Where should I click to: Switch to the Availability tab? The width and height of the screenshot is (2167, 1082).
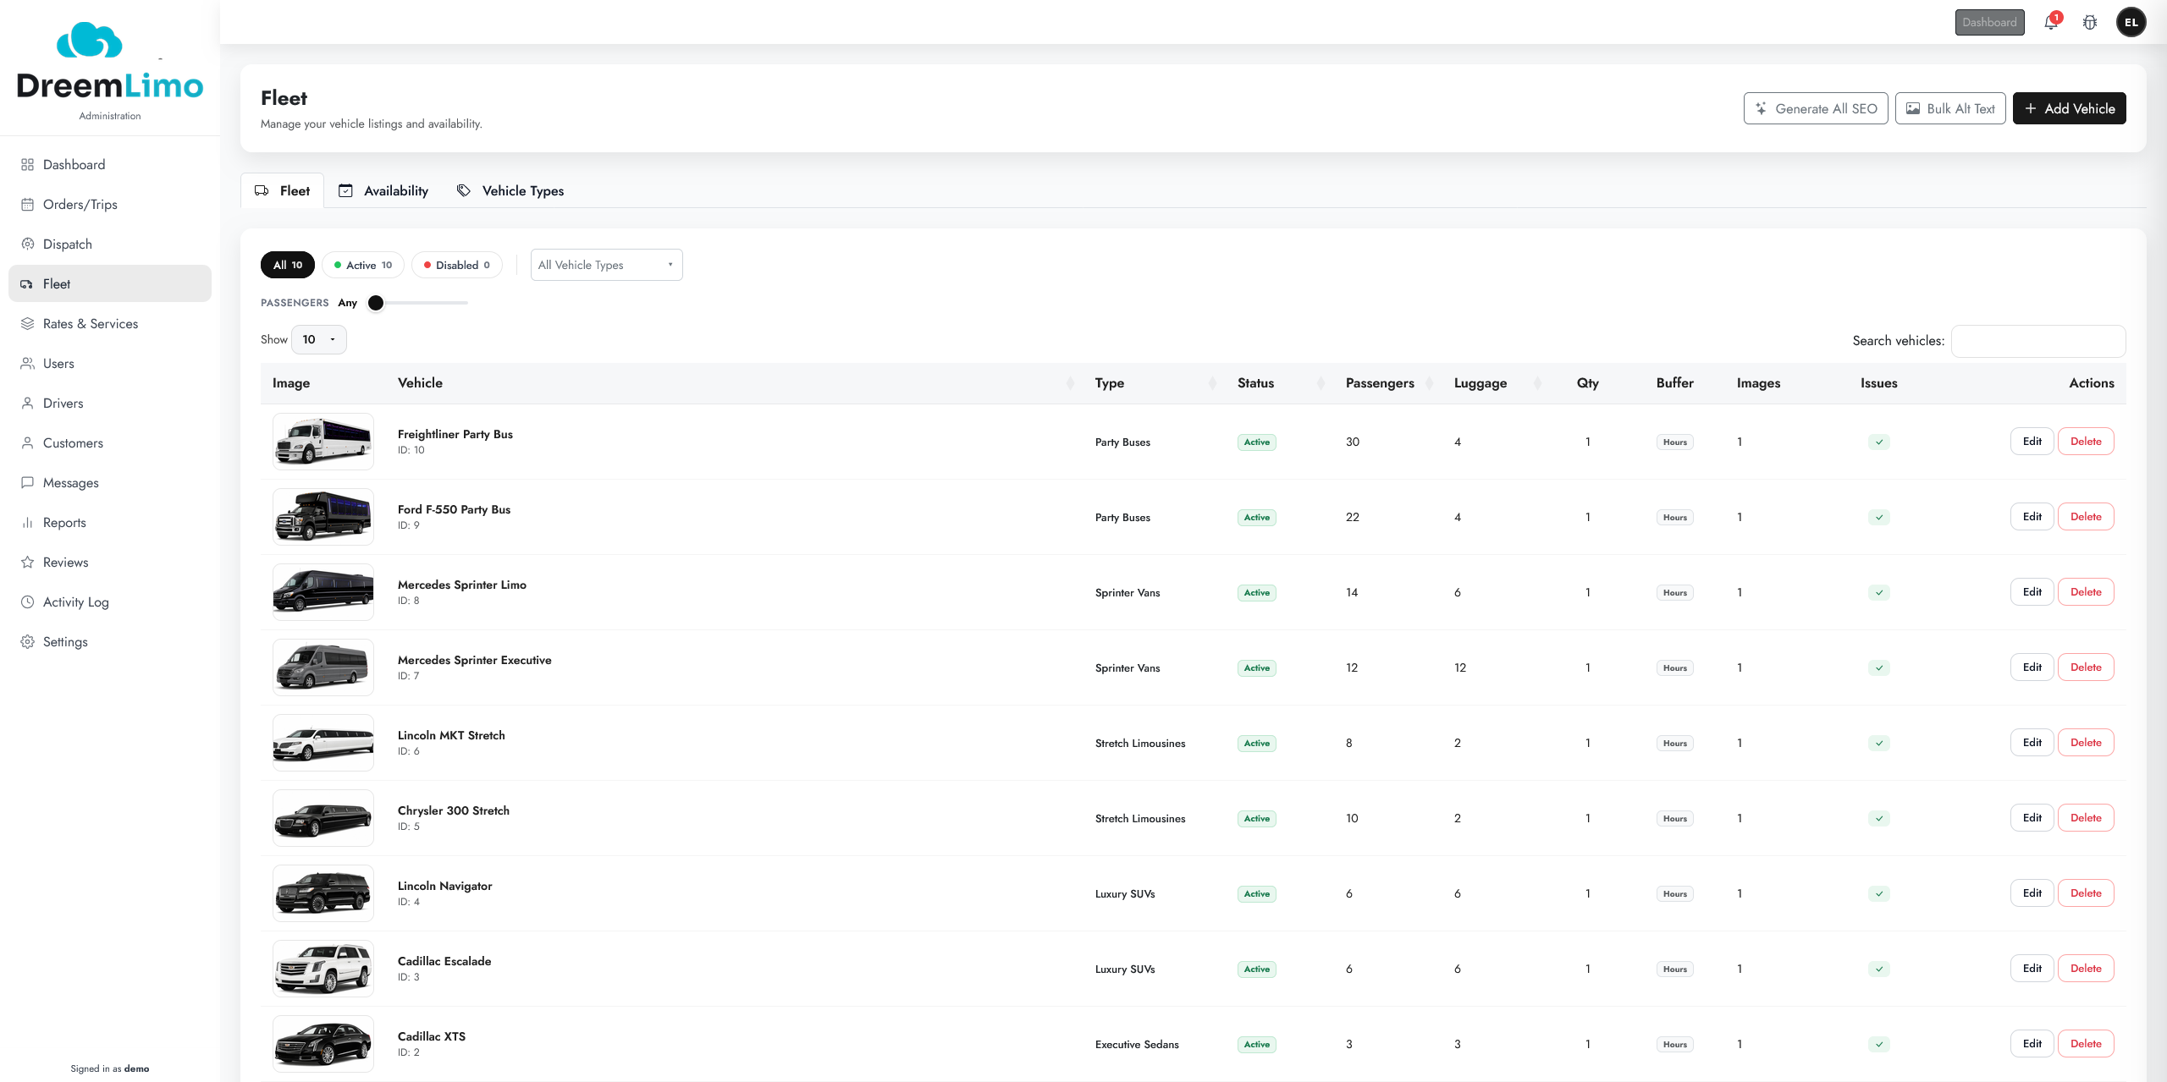tap(383, 190)
